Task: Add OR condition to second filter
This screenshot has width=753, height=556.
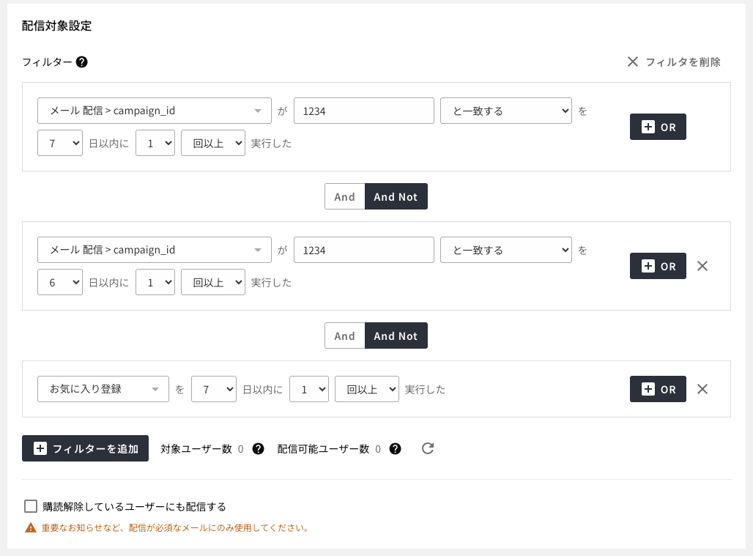Action: pyautogui.click(x=658, y=266)
